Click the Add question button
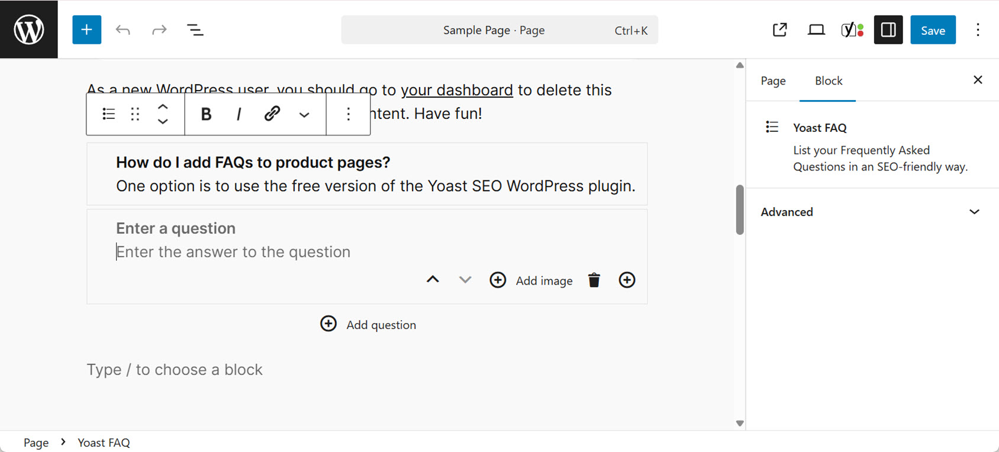Image resolution: width=999 pixels, height=452 pixels. point(368,324)
